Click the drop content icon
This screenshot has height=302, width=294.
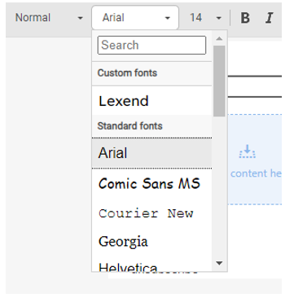point(247,151)
